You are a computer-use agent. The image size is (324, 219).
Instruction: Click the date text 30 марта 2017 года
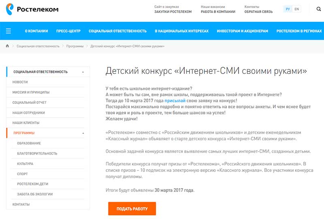[175, 190]
